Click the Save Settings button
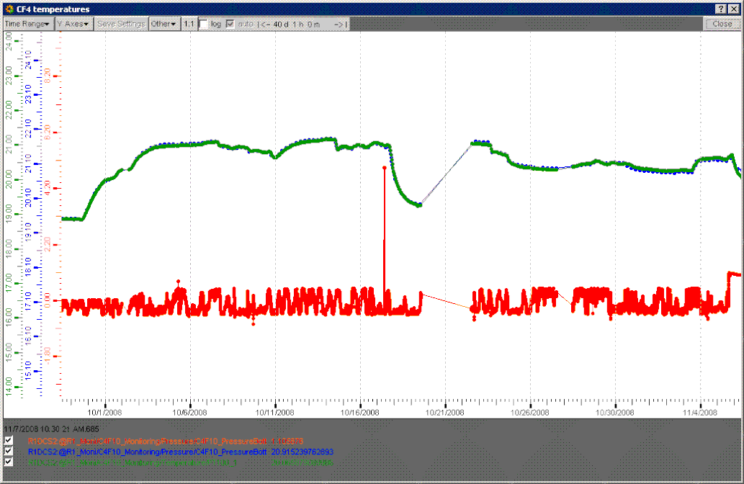Image resolution: width=744 pixels, height=484 pixels. 121,24
